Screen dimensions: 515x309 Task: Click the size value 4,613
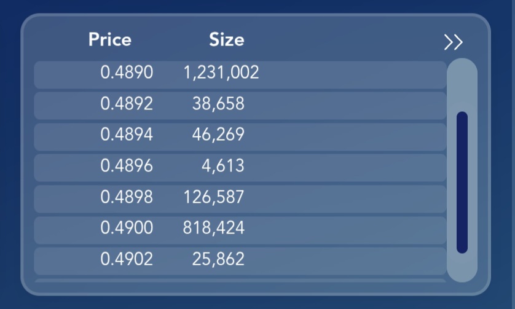223,165
